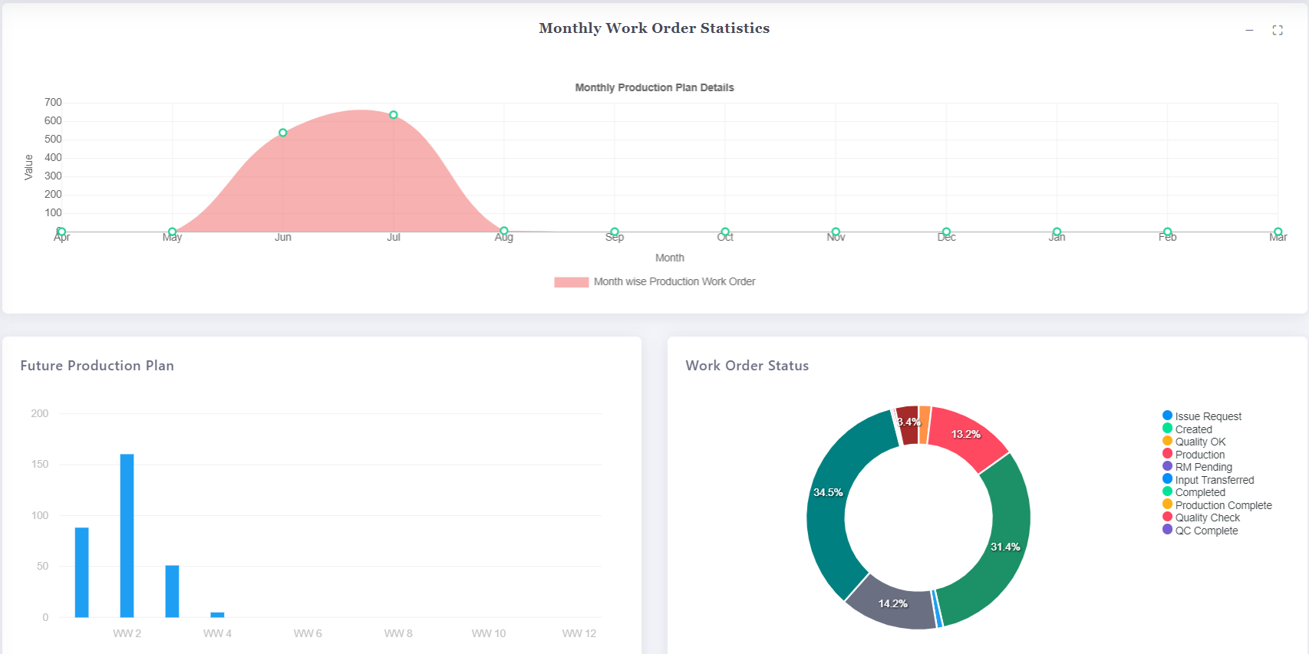Expand Monthly Work Order Statistics to fullscreen

[x=1278, y=30]
